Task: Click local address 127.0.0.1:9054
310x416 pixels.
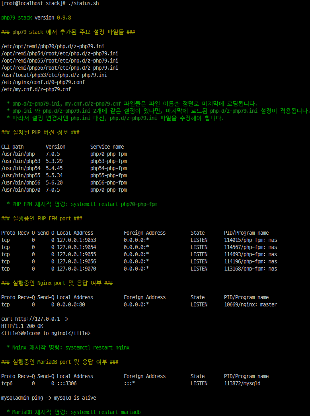Action: (76, 247)
